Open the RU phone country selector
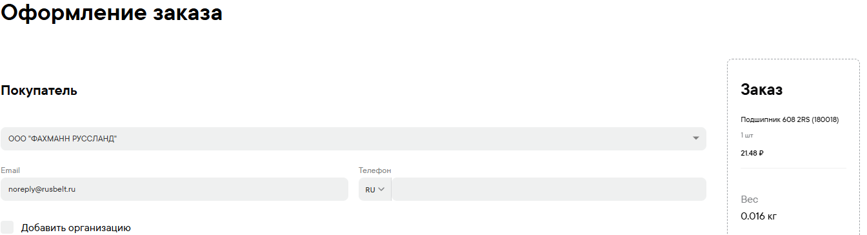The width and height of the screenshot is (867, 235). click(x=375, y=189)
